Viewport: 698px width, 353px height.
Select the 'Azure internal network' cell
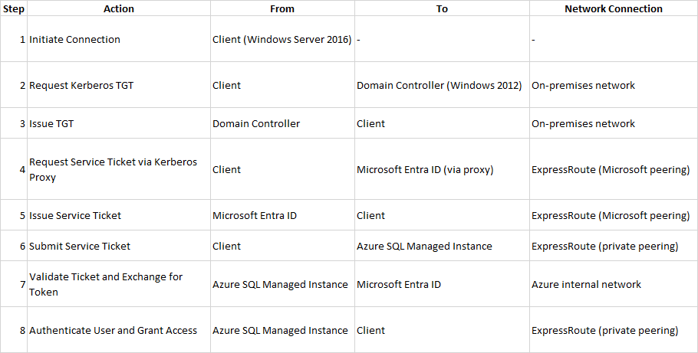point(614,284)
